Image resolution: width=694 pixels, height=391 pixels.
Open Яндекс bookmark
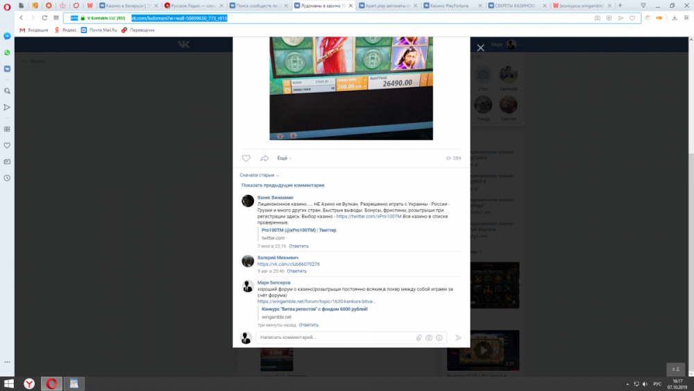(65, 30)
